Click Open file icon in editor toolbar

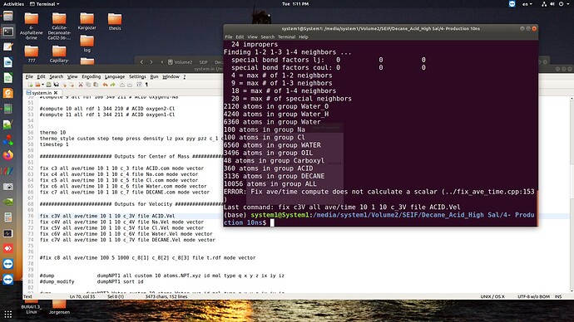pos(37,85)
